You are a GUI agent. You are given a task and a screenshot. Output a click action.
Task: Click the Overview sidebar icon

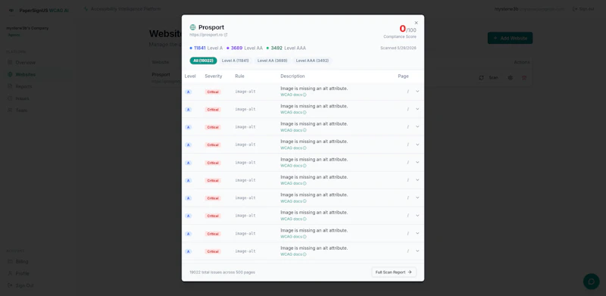tap(10, 62)
